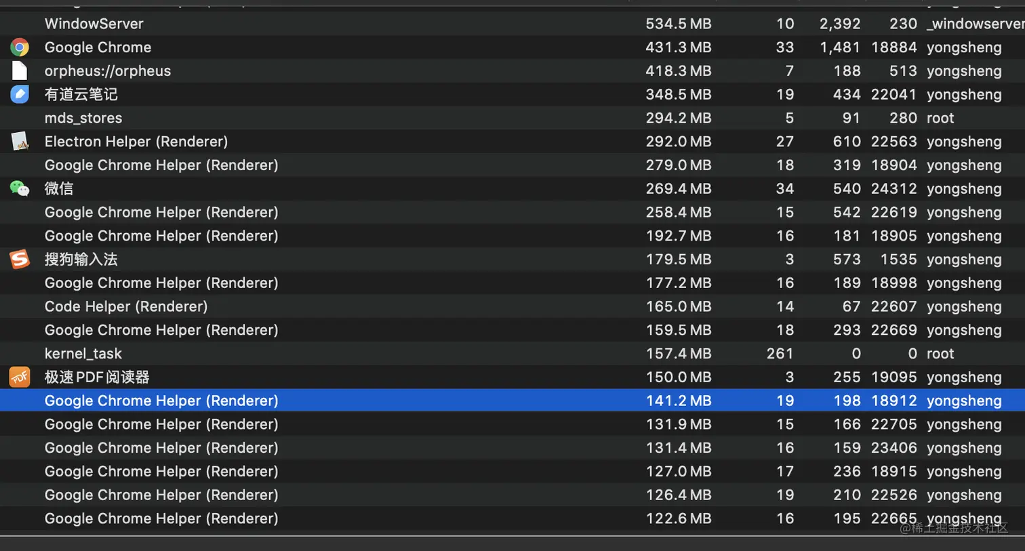Screen dimensions: 1025x551
Task: Select the kernel_task process
Action: pyautogui.click(x=83, y=354)
